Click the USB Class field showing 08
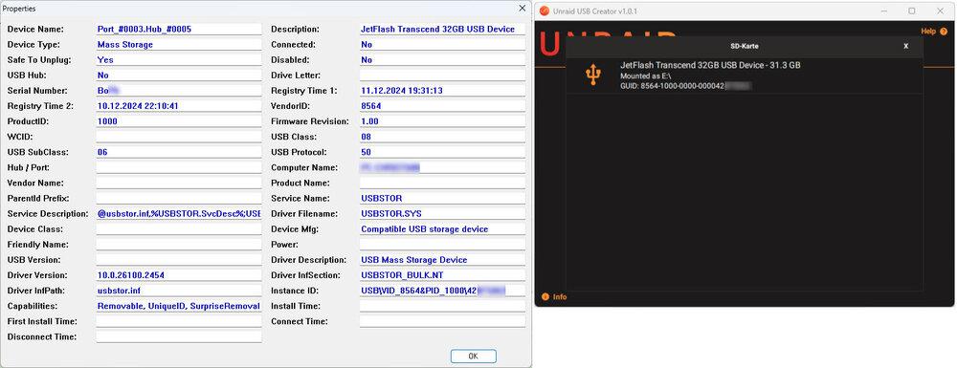This screenshot has height=368, width=957. (x=442, y=137)
